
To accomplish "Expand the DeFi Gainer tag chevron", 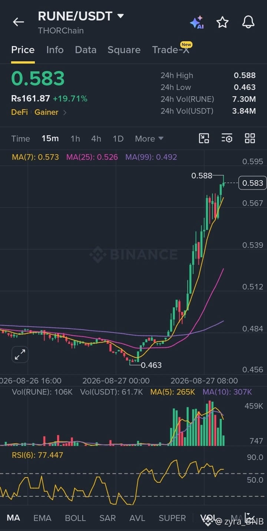I will [x=65, y=112].
